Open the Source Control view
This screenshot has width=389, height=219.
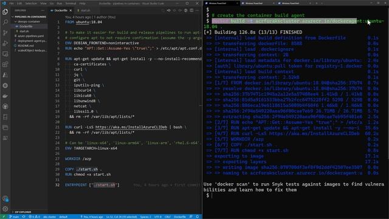[x=5, y=33]
